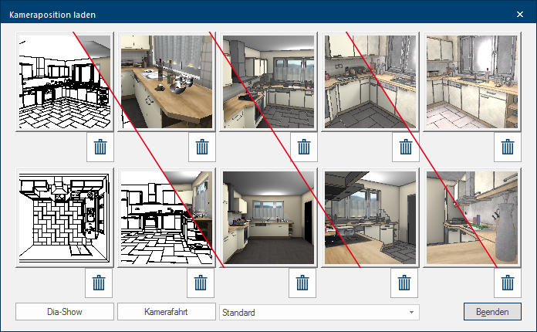Screen dimensions: 537x332
Task: Select the top-right pale kitchen thumbnail
Action: 472,83
